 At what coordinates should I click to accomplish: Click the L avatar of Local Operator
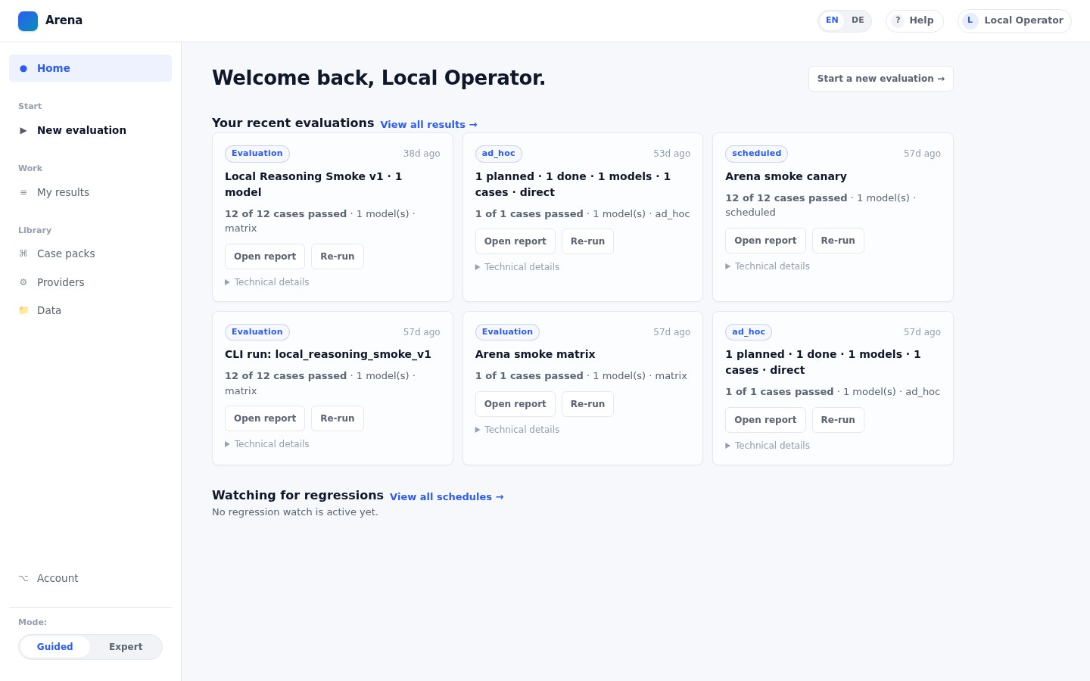click(x=970, y=20)
